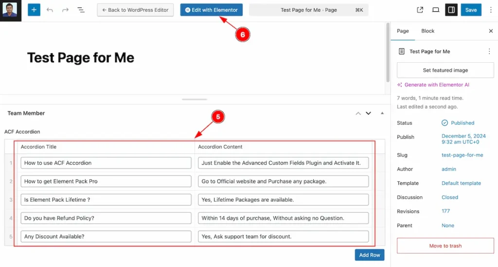Screen dimensions: 498x267
Task: Edit title field Do you have Refund Policy?
Action: tap(106, 218)
